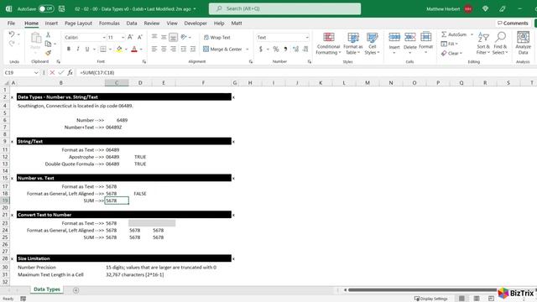
Task: Click the Borders icon
Action: point(103,49)
